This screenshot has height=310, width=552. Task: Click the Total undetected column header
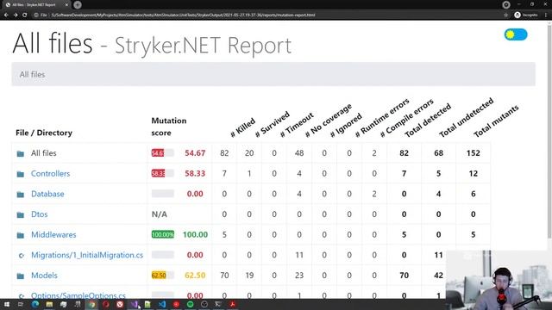pos(466,117)
